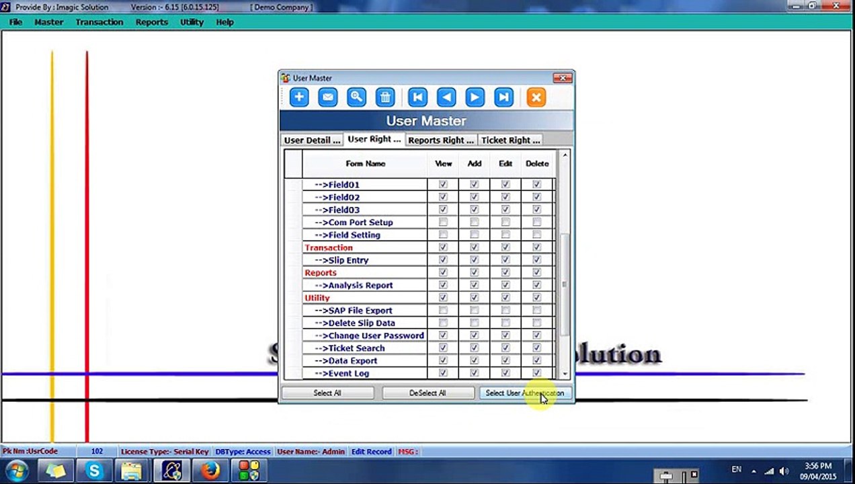Toggle Add checkbox for Data Export

(475, 360)
